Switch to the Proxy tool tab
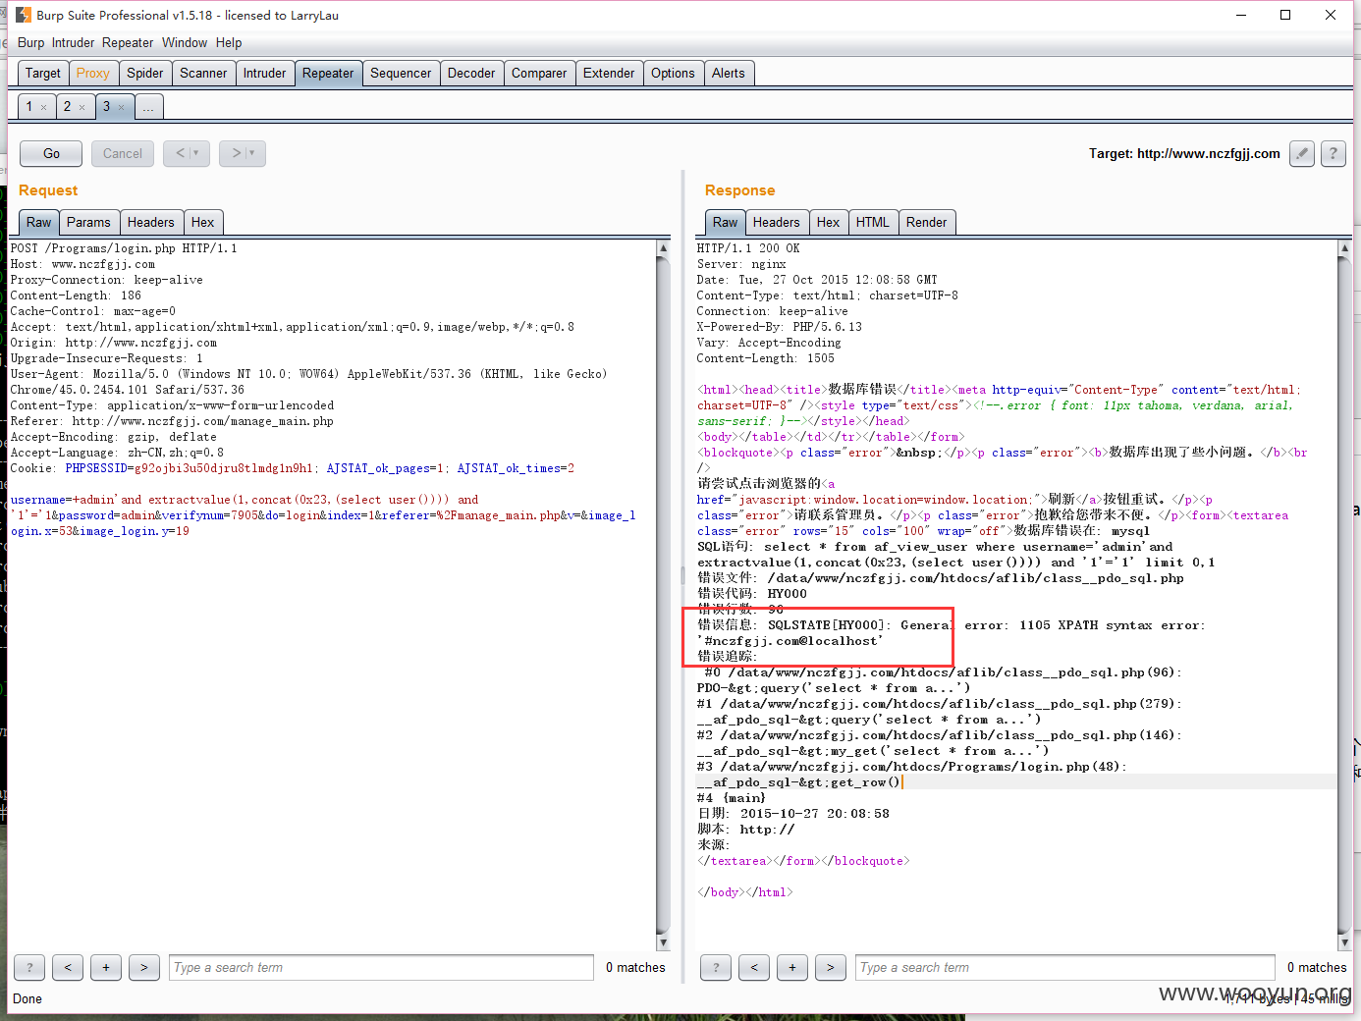Viewport: 1361px width, 1021px height. click(93, 73)
